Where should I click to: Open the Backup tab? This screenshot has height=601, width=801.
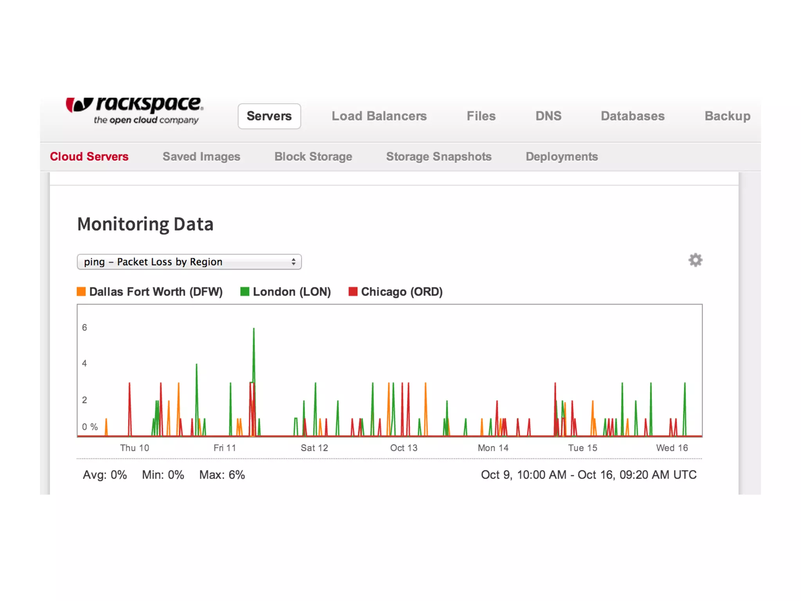tap(727, 116)
